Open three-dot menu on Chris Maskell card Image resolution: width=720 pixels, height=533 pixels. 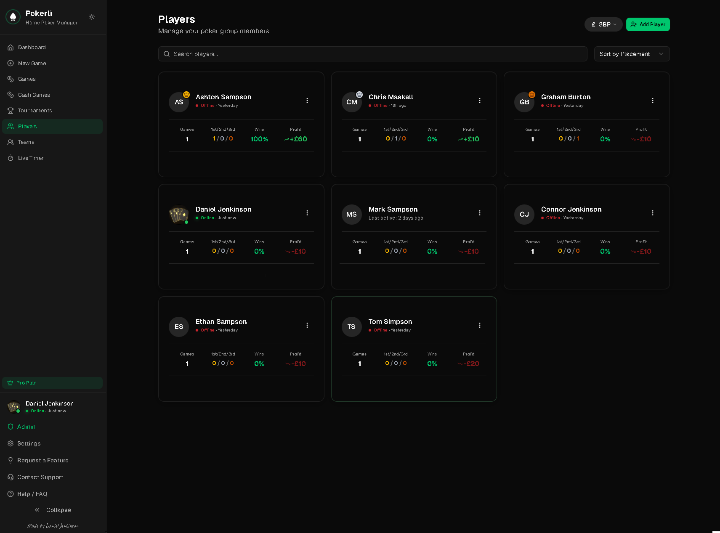point(480,101)
